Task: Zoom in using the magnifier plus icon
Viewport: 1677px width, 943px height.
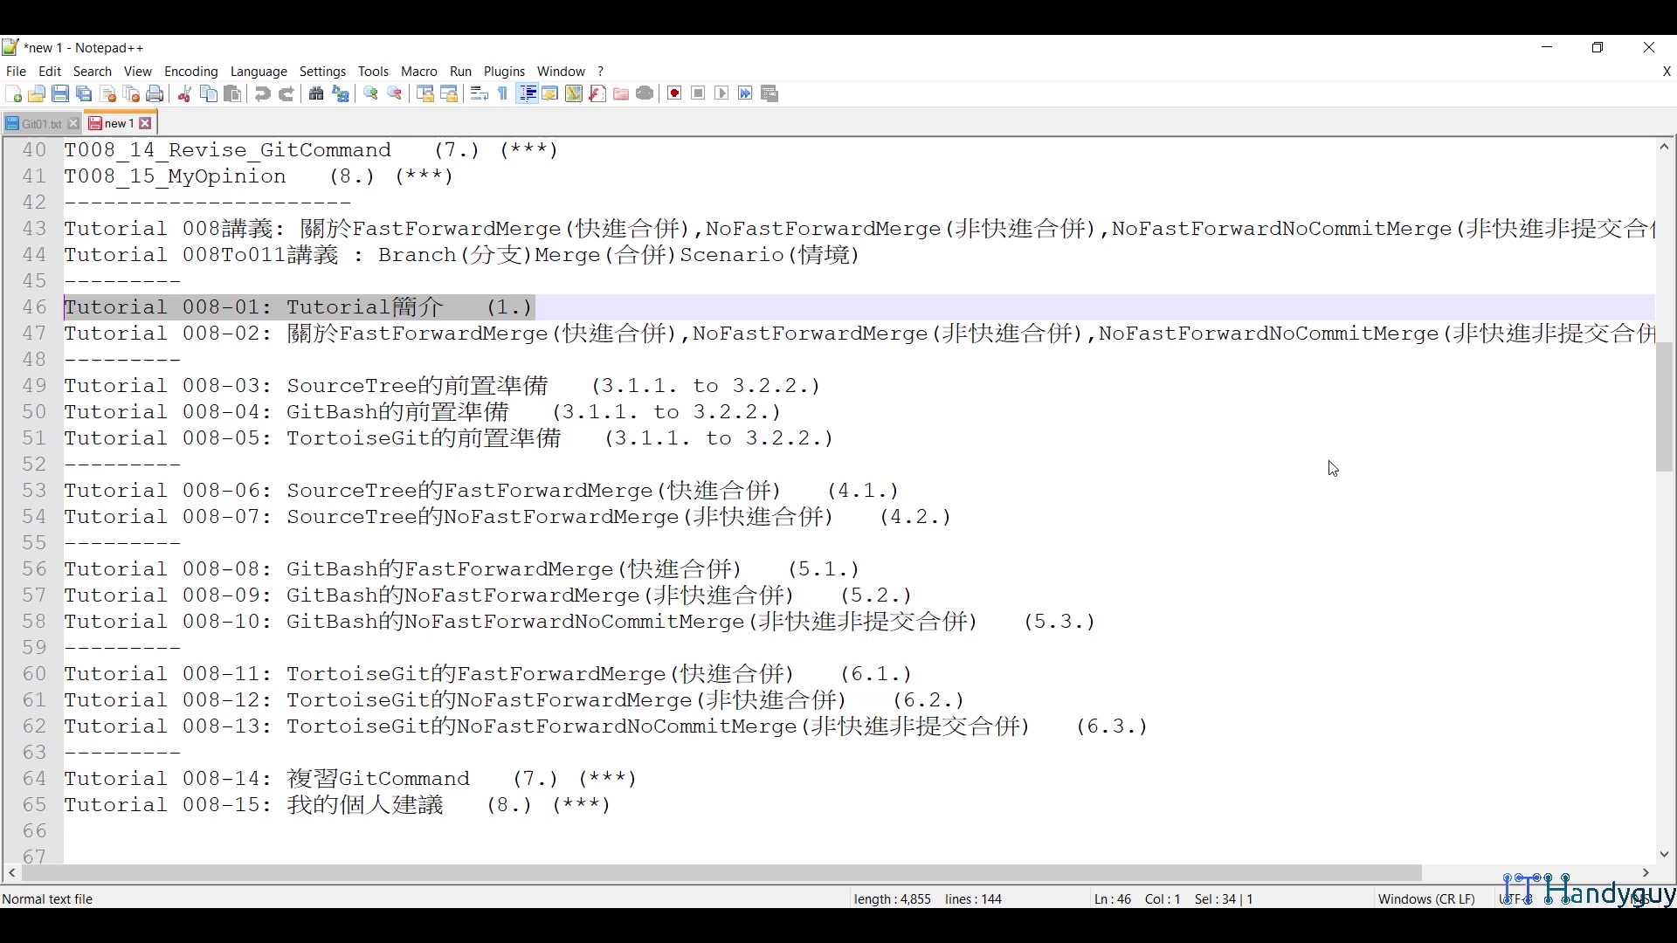Action: [x=369, y=93]
